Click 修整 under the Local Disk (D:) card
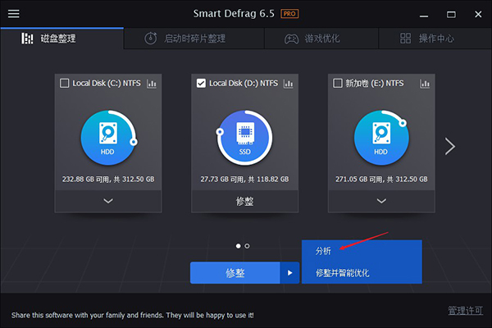 (x=244, y=201)
